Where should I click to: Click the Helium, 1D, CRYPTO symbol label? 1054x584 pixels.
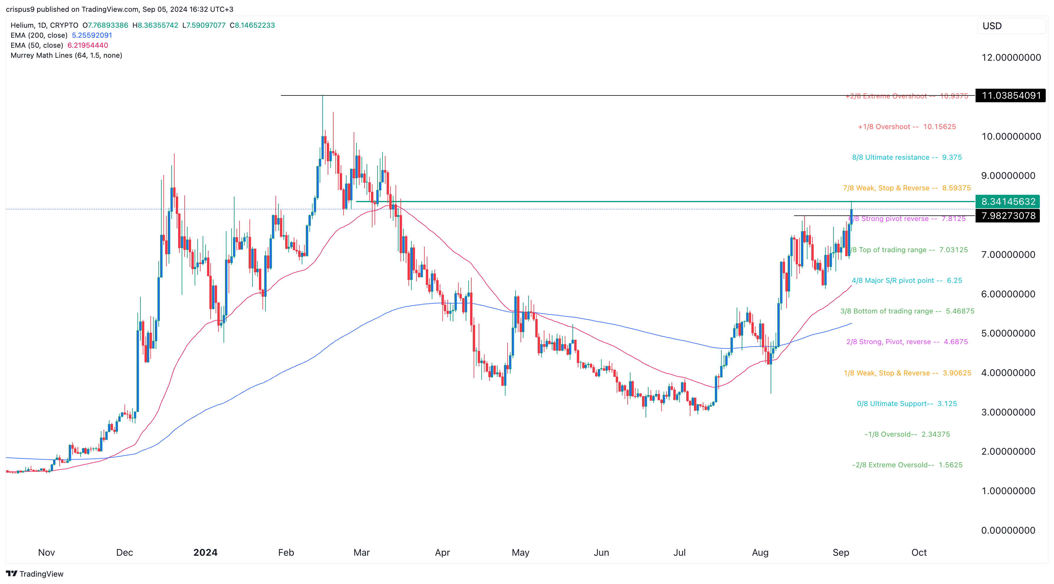tap(44, 25)
